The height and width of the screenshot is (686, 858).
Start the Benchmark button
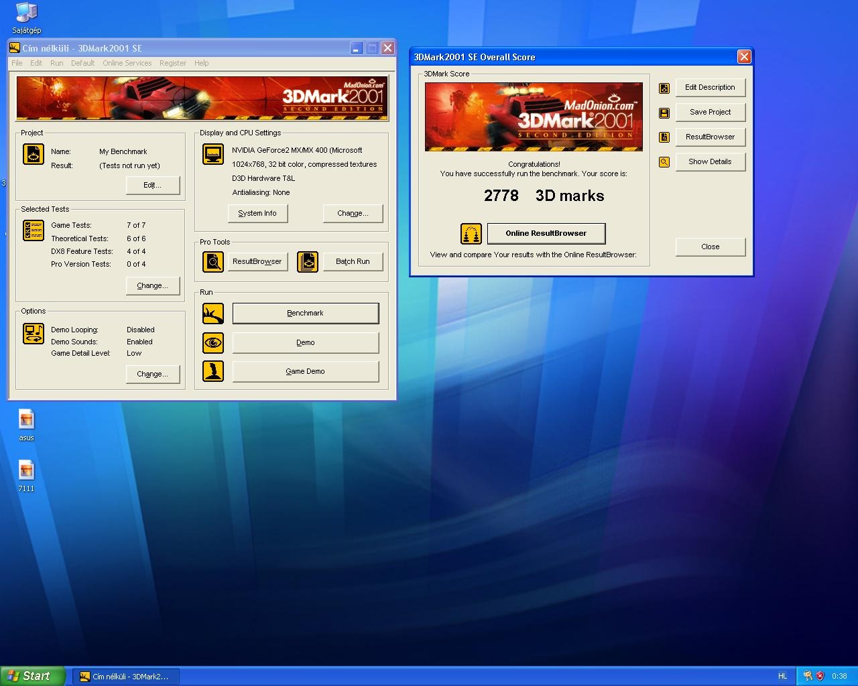pos(306,313)
